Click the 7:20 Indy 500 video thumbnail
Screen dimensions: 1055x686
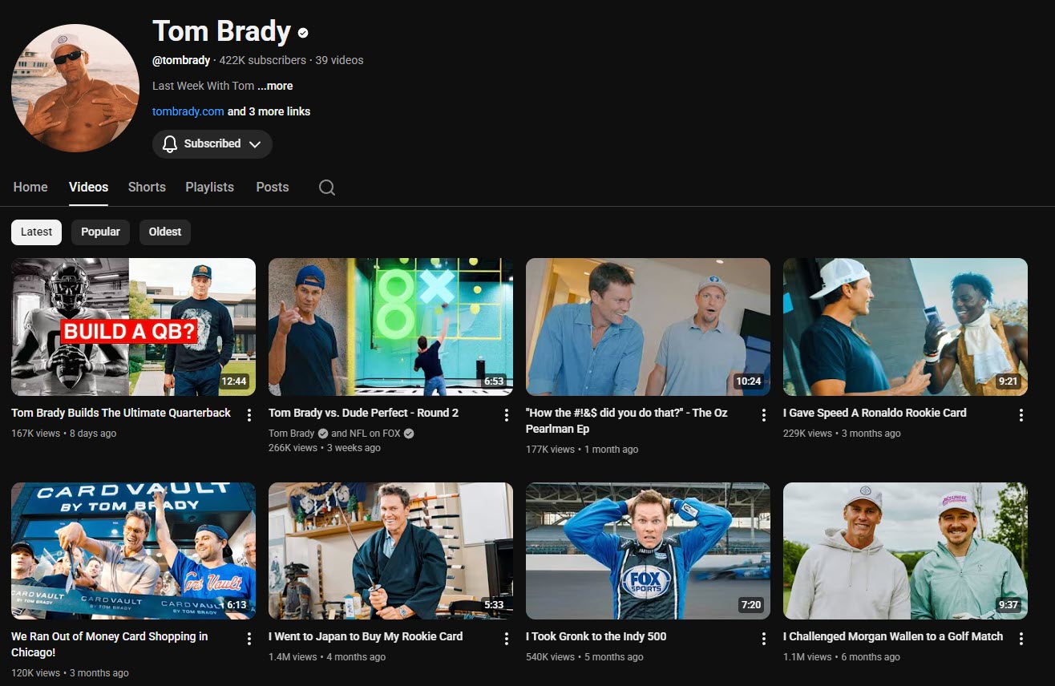(649, 551)
